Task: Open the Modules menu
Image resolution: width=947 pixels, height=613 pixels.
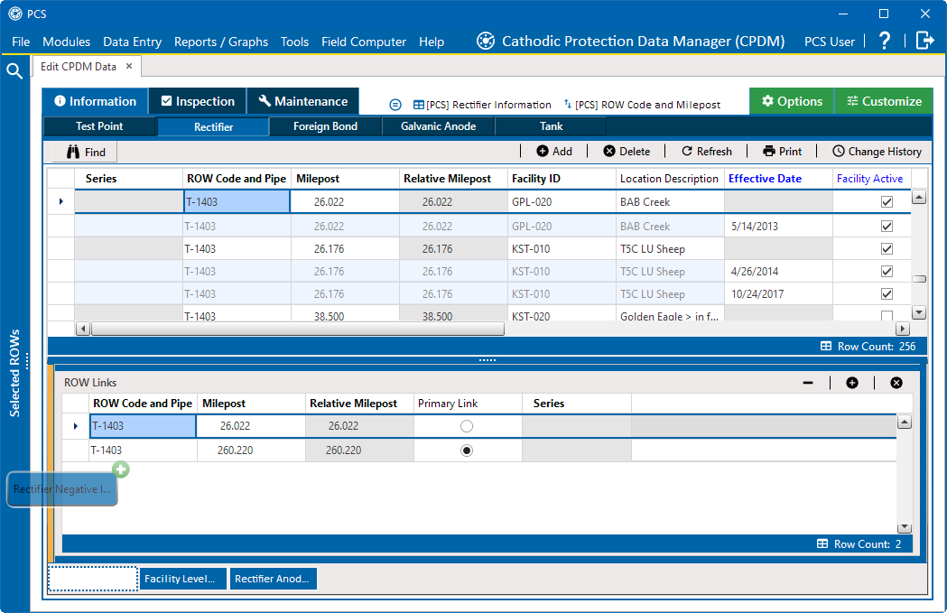Action: click(x=67, y=42)
